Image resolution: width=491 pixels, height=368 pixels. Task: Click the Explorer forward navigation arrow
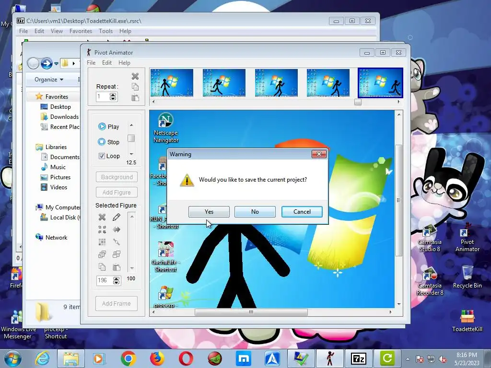coord(47,64)
